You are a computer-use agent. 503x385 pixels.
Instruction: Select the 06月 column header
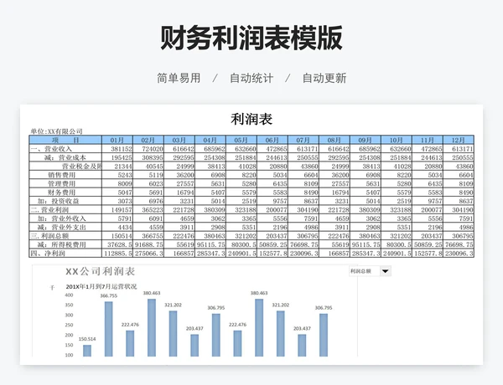(272, 140)
